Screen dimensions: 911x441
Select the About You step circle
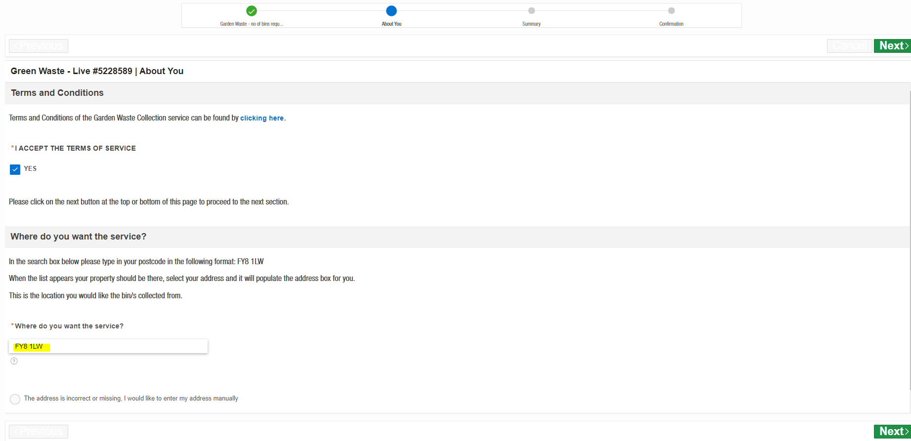pyautogui.click(x=391, y=11)
